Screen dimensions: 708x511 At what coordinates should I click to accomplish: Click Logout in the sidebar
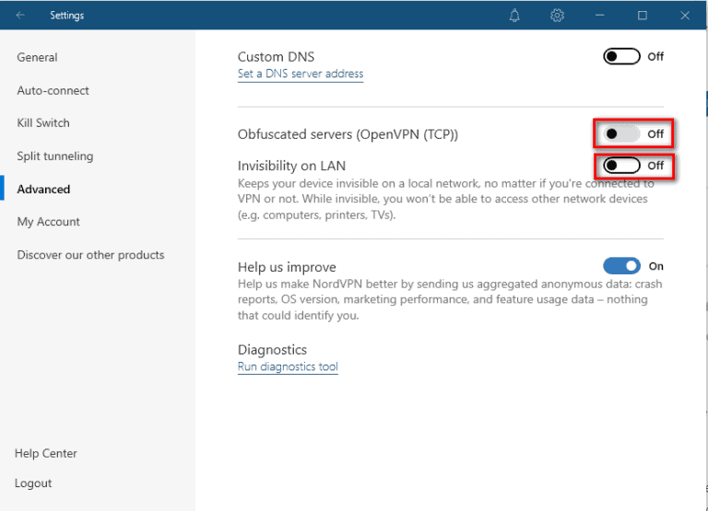pos(33,482)
